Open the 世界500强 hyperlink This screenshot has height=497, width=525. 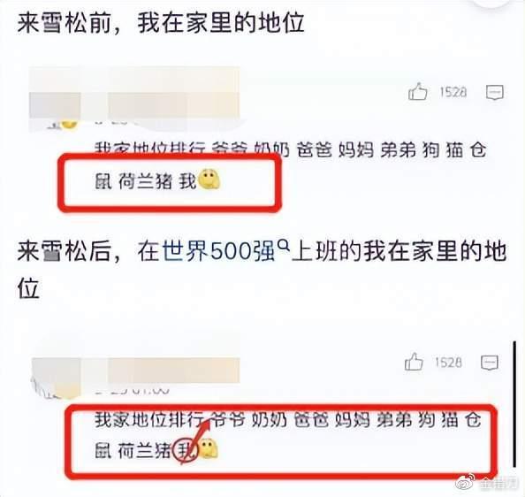218,252
